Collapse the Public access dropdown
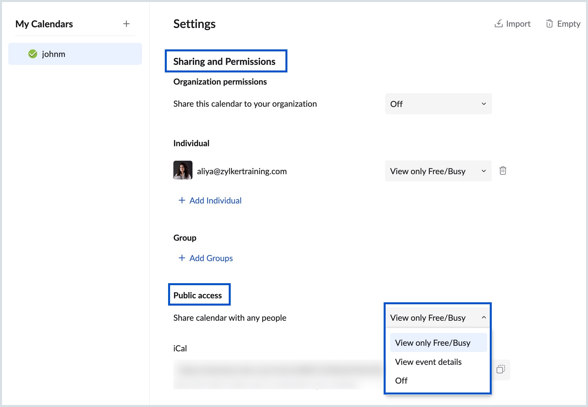Image resolution: width=588 pixels, height=407 pixels. [484, 317]
